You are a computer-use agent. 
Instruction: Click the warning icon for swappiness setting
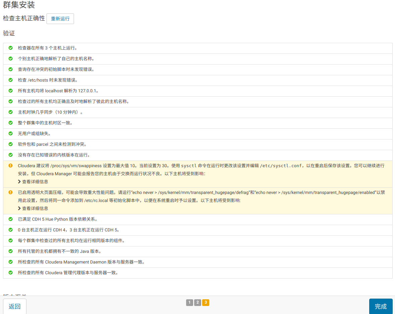coord(11,166)
